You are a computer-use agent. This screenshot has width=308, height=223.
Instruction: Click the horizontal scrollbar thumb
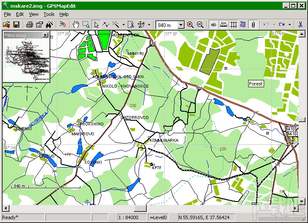pyautogui.click(x=140, y=208)
